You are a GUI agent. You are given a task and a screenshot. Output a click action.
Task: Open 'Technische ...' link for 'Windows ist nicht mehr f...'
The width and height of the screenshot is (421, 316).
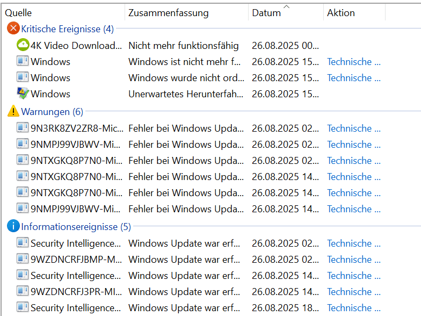[353, 62]
